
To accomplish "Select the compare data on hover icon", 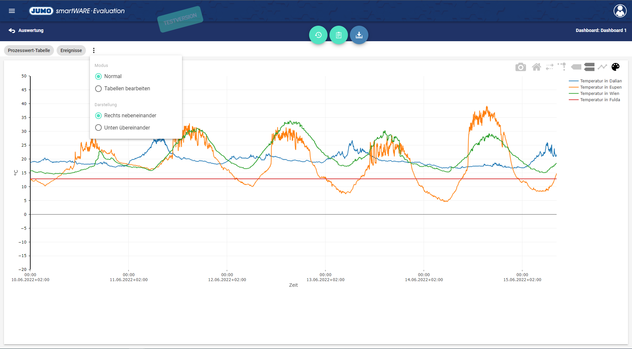I will coord(589,67).
